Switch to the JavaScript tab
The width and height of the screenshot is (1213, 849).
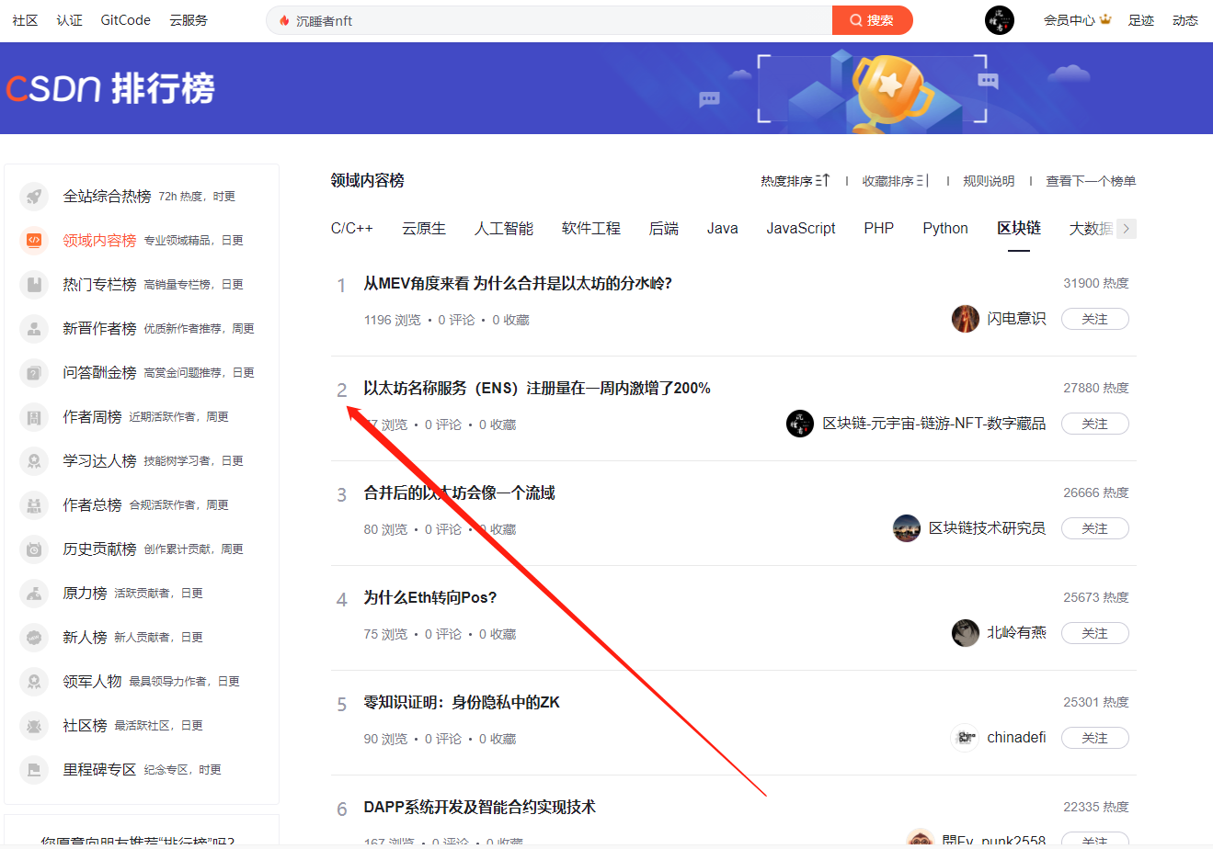(801, 229)
